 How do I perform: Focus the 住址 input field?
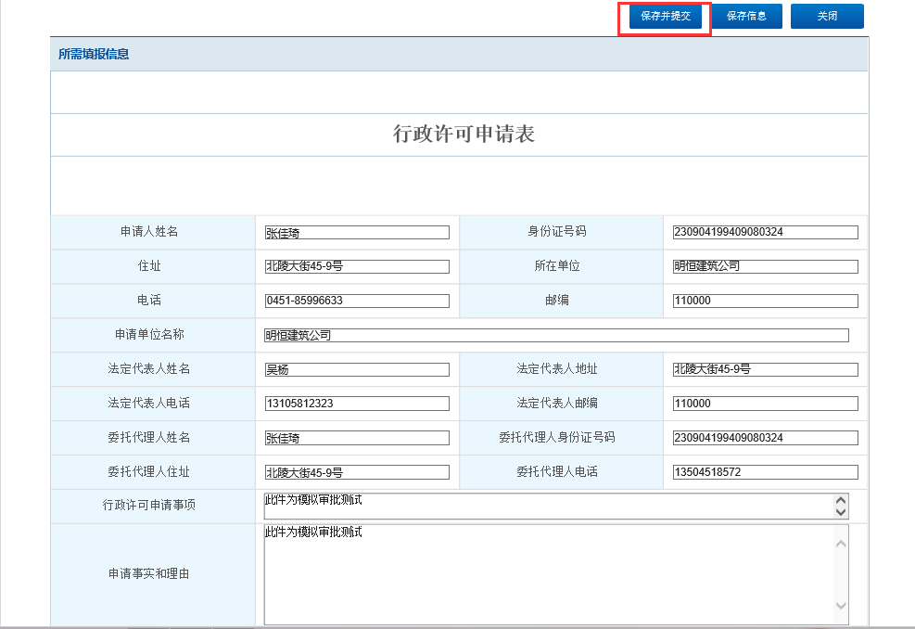(x=357, y=266)
